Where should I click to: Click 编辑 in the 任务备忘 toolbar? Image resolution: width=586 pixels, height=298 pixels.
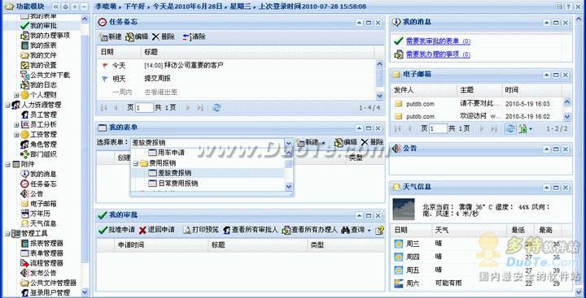[137, 37]
